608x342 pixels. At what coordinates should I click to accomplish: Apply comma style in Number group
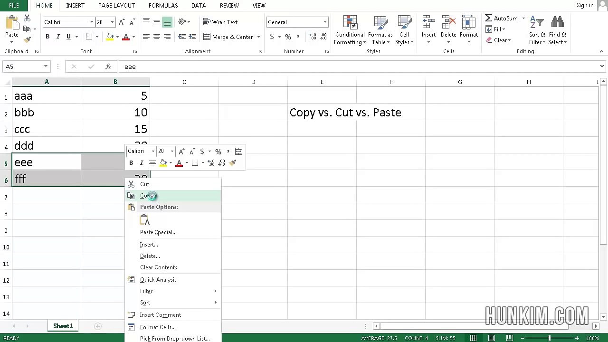pos(298,37)
